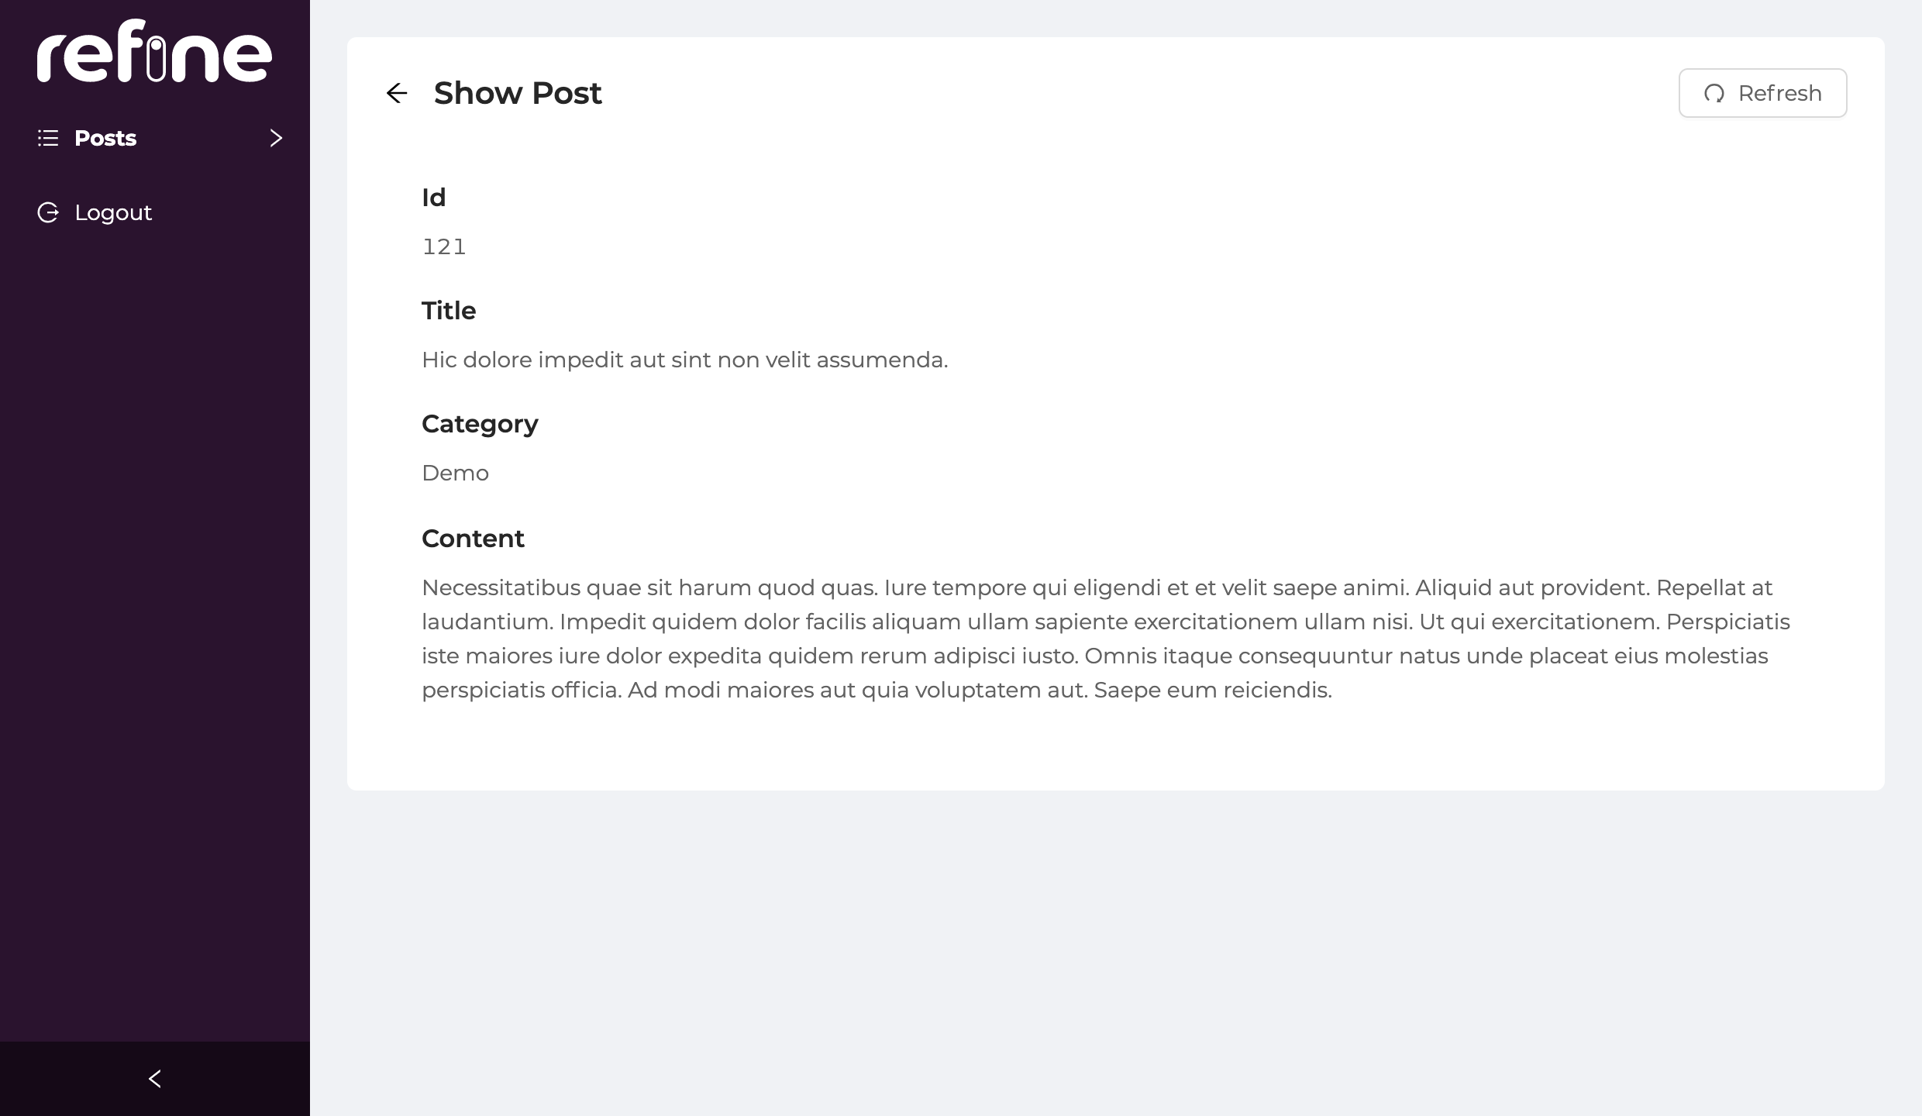Click the post title text Hic dolore impedit

(684, 360)
